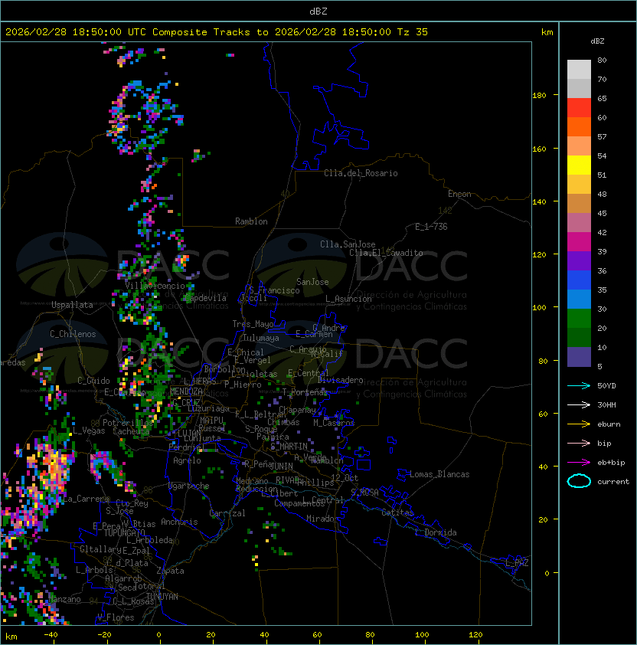The height and width of the screenshot is (645, 637).
Task: Click the cyan 'current' ellipse legend icon
Action: tap(579, 481)
